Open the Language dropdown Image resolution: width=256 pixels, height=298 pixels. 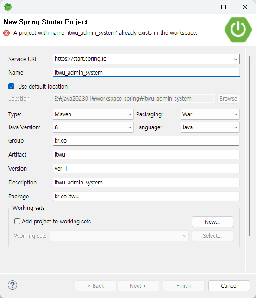tap(210, 127)
